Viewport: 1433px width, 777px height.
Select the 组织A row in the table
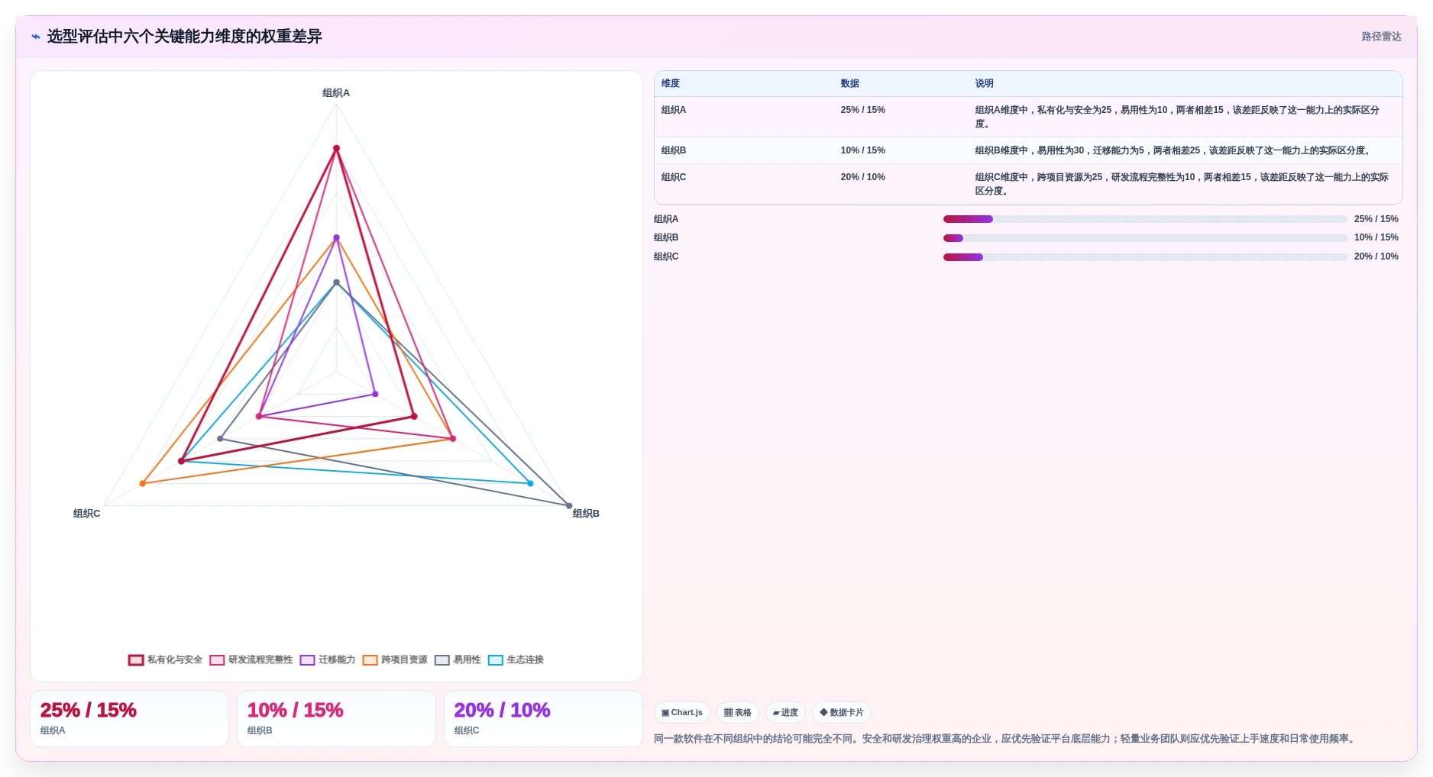pos(1028,117)
